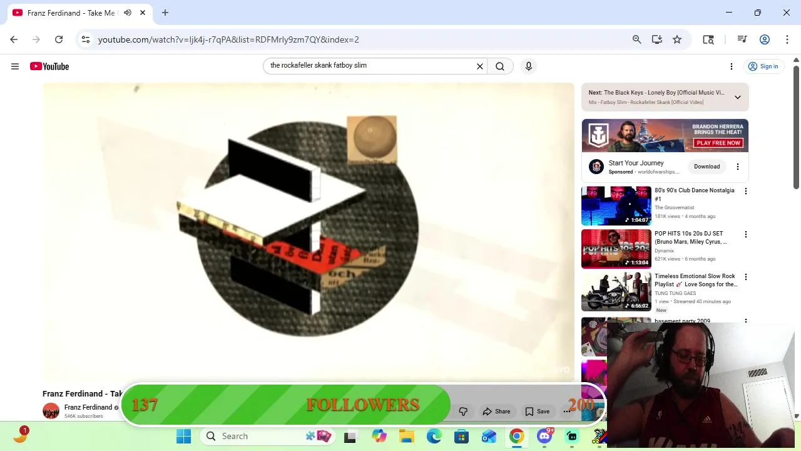This screenshot has width=801, height=451.
Task: Open the Franz Ferdinand channel name link
Action: [88, 407]
